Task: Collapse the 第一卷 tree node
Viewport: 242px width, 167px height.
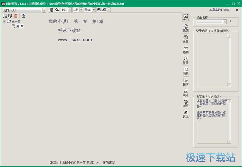Action: (5, 21)
